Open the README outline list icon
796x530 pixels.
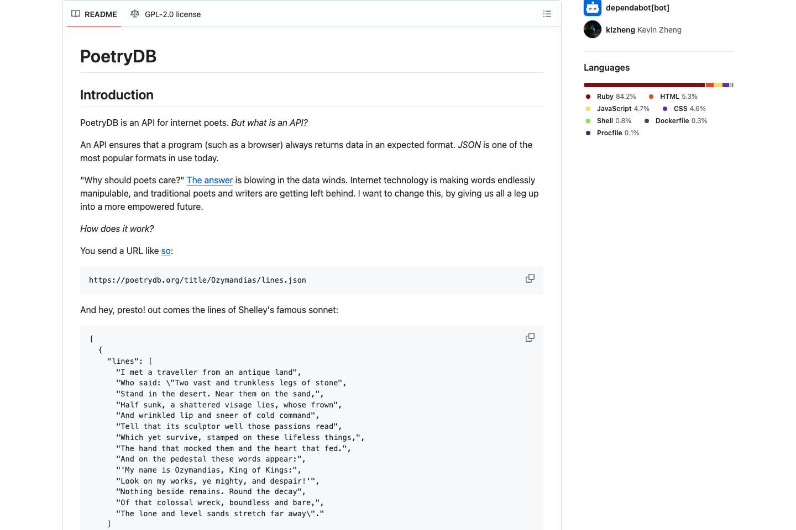click(x=547, y=14)
